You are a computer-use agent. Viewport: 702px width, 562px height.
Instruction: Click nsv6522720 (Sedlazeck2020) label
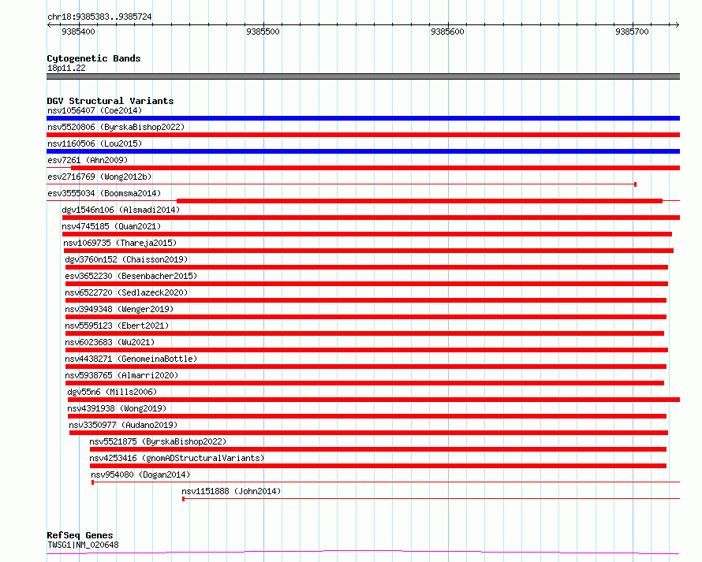[x=126, y=292]
